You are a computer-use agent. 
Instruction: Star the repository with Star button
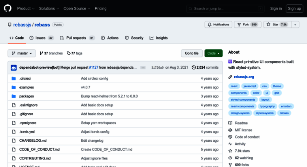pos(277,24)
